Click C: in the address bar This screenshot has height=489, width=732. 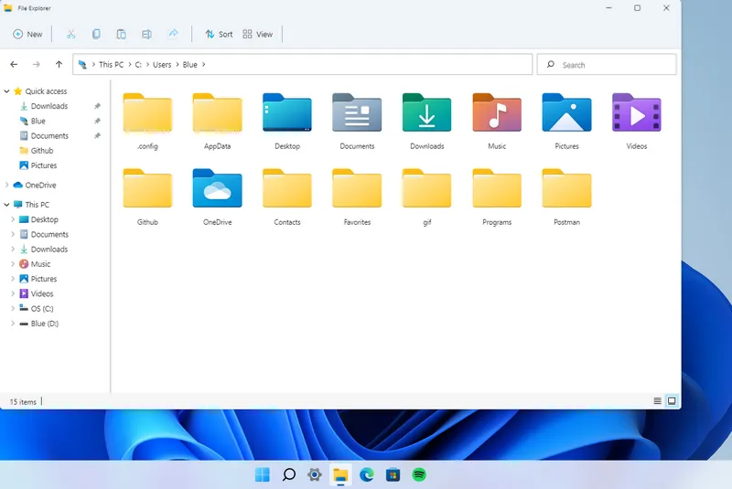[x=138, y=64]
